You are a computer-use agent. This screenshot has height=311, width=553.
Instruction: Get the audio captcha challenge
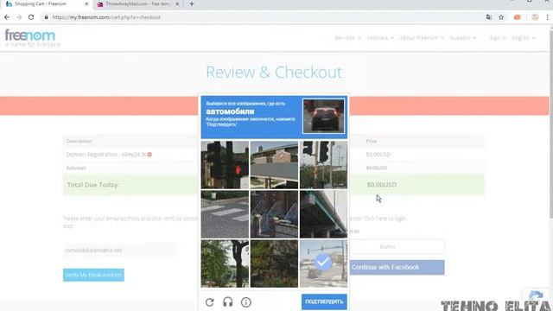228,302
